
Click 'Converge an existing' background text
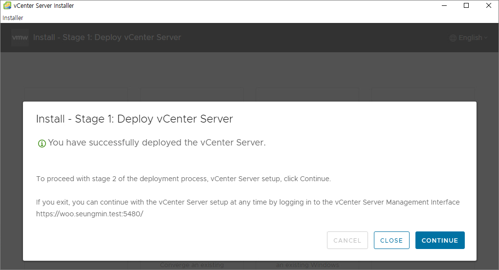tap(192, 265)
